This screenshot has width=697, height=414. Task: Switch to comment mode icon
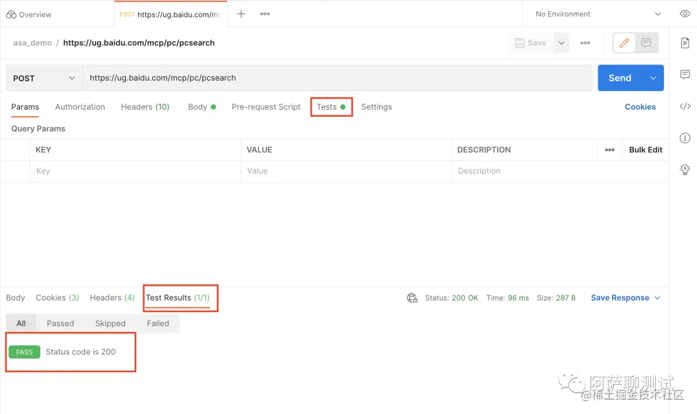tap(646, 43)
